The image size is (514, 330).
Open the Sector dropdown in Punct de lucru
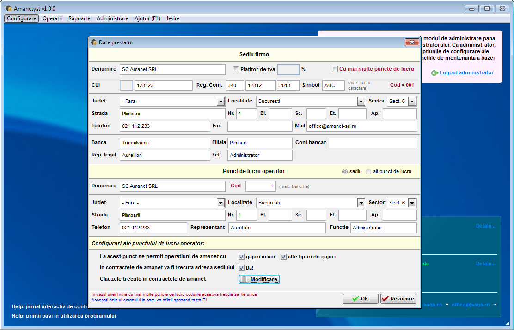411,203
